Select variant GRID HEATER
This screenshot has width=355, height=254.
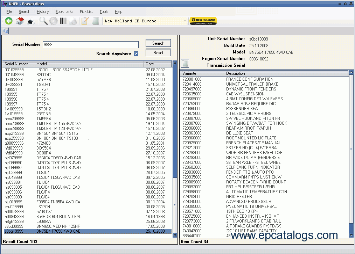point(264,197)
